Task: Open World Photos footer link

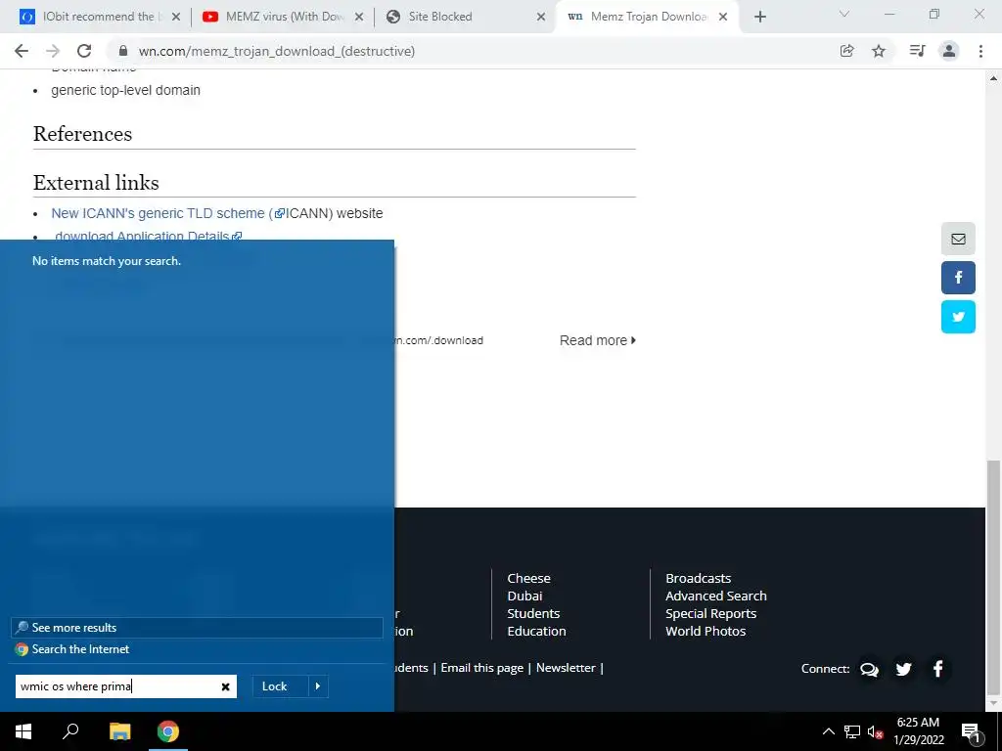Action: (x=706, y=631)
